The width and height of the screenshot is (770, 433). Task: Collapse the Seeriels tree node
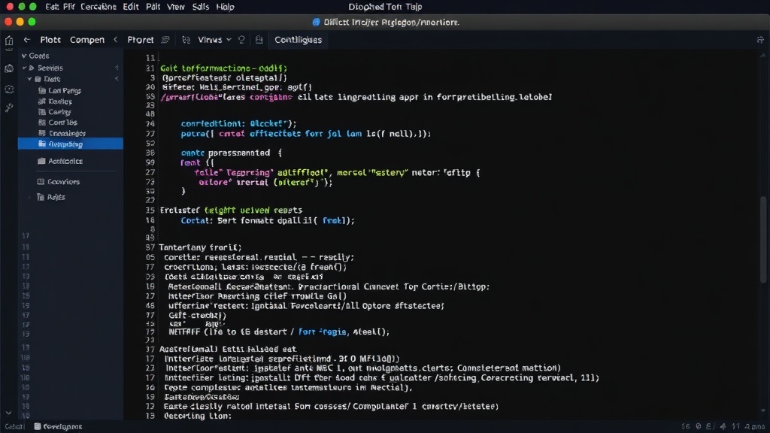24,68
